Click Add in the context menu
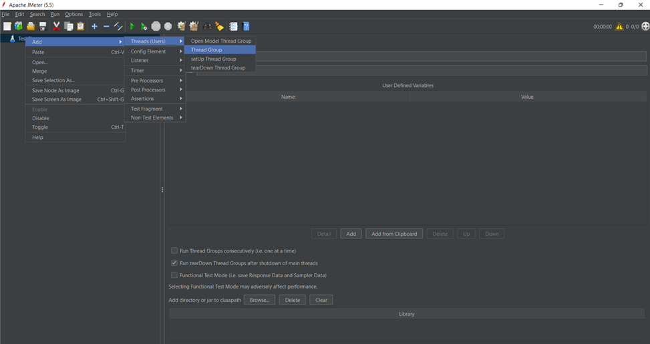 75,42
